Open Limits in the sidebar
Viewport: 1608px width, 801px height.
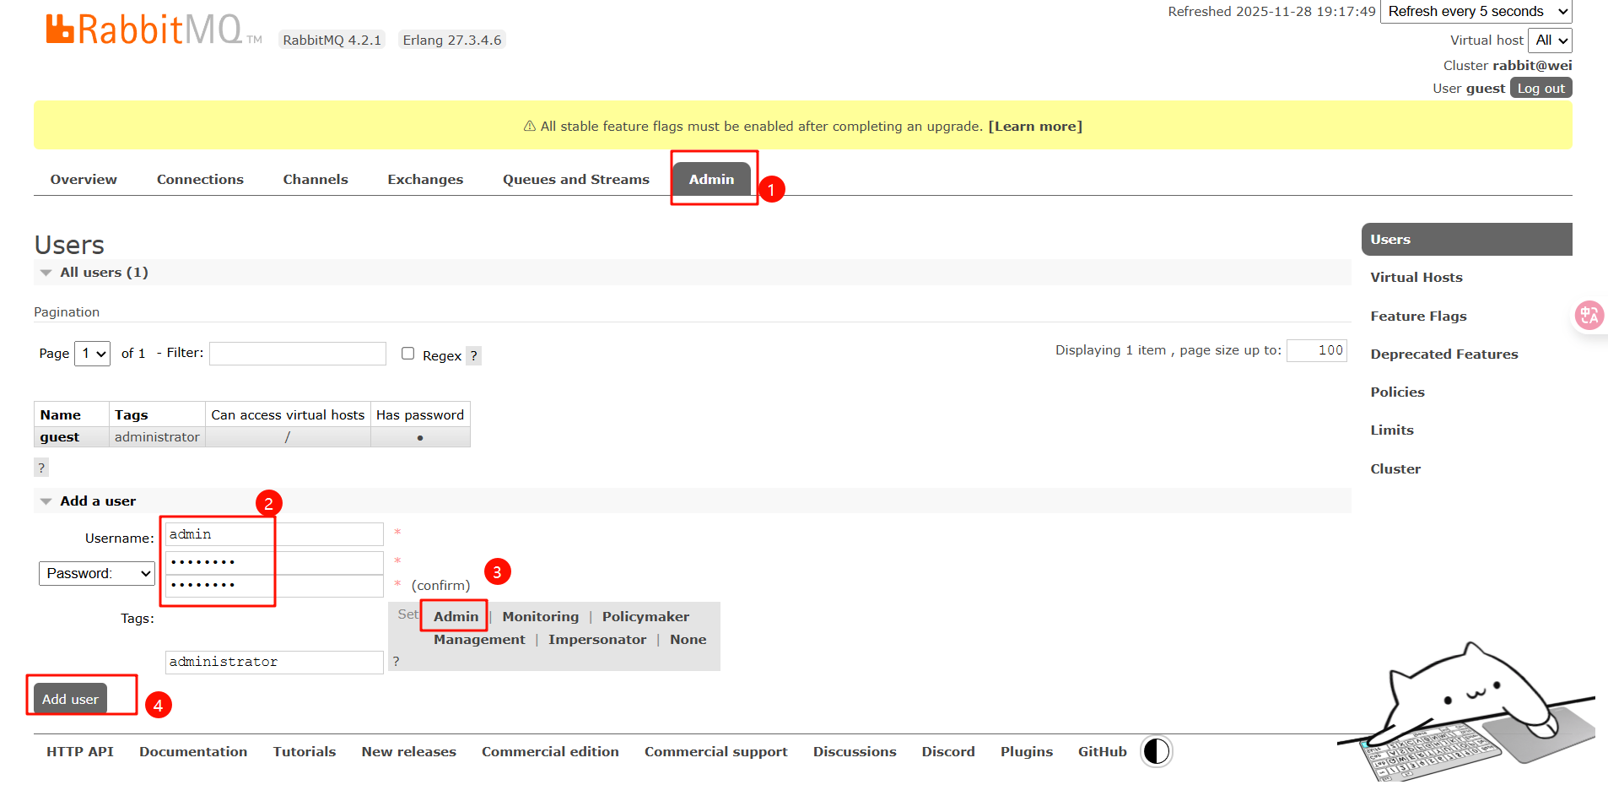click(1392, 430)
